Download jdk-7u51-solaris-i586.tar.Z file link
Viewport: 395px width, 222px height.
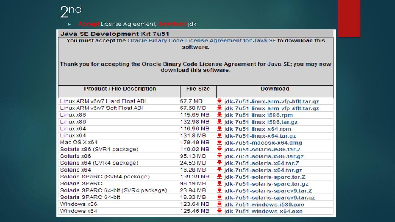[262, 150]
